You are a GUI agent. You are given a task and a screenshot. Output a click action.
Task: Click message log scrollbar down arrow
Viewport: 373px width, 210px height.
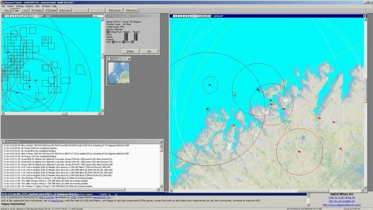161,186
